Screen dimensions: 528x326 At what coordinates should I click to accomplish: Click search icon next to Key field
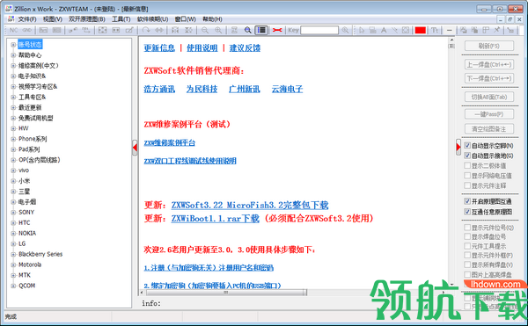point(345,30)
